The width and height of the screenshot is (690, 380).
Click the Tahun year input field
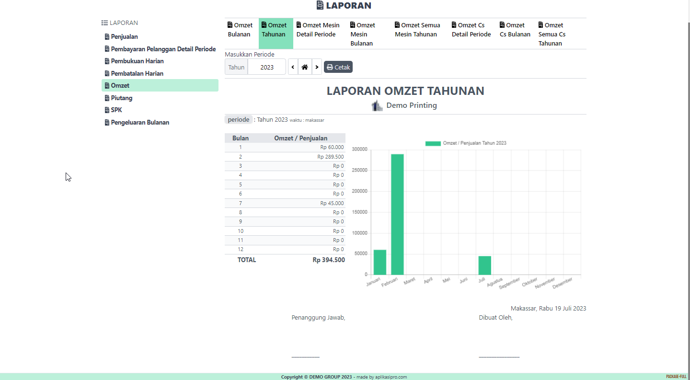pyautogui.click(x=267, y=67)
